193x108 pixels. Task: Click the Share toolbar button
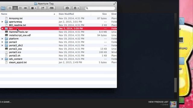click(x=43, y=8)
